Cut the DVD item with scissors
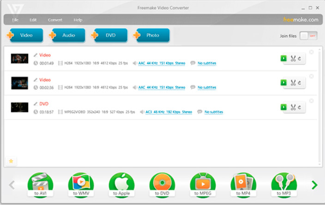 pyautogui.click(x=293, y=107)
